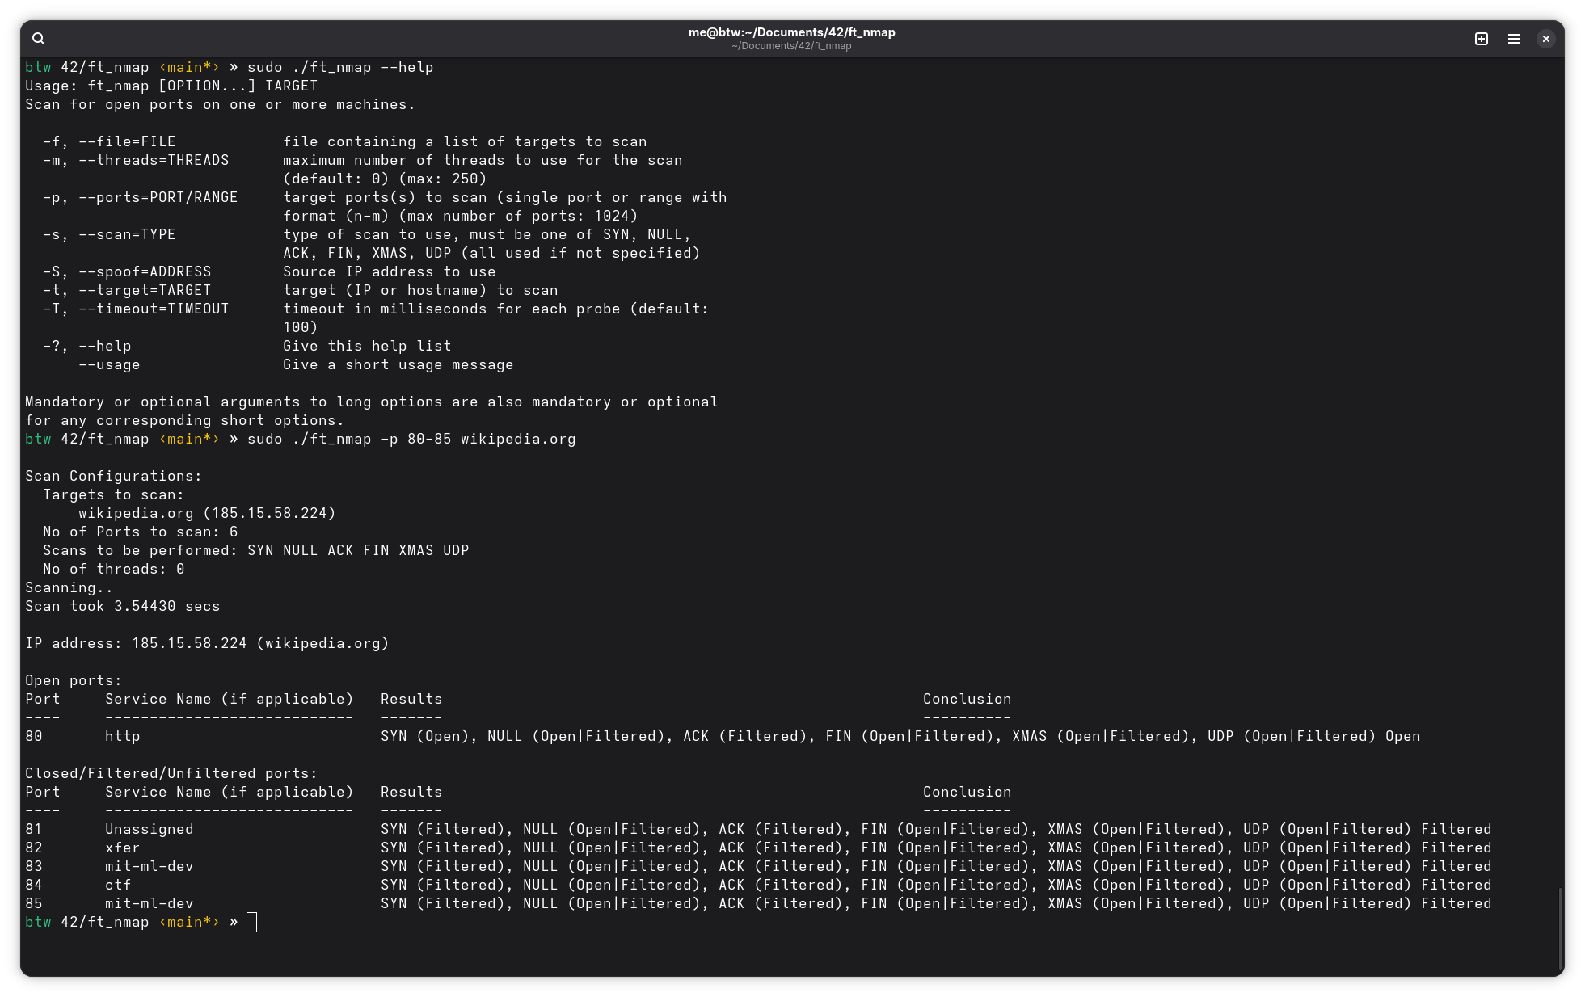This screenshot has width=1585, height=997.
Task: Click the Closed/Filtered/Unfiltered ports heading
Action: click(171, 772)
